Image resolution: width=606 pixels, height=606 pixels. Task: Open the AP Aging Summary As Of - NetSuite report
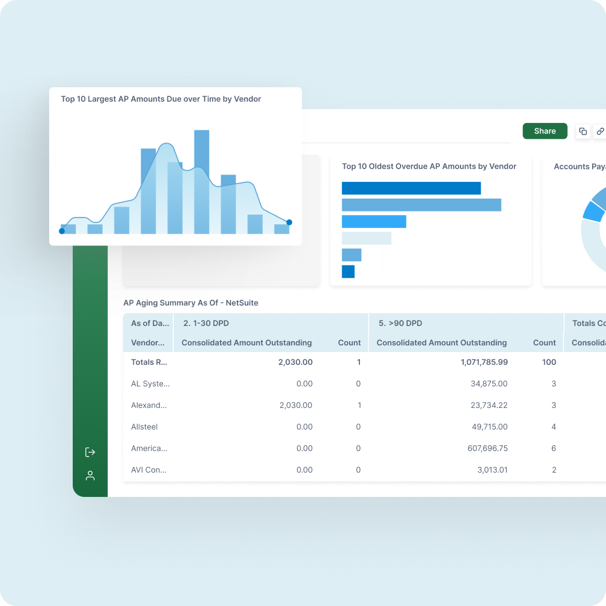coord(190,302)
